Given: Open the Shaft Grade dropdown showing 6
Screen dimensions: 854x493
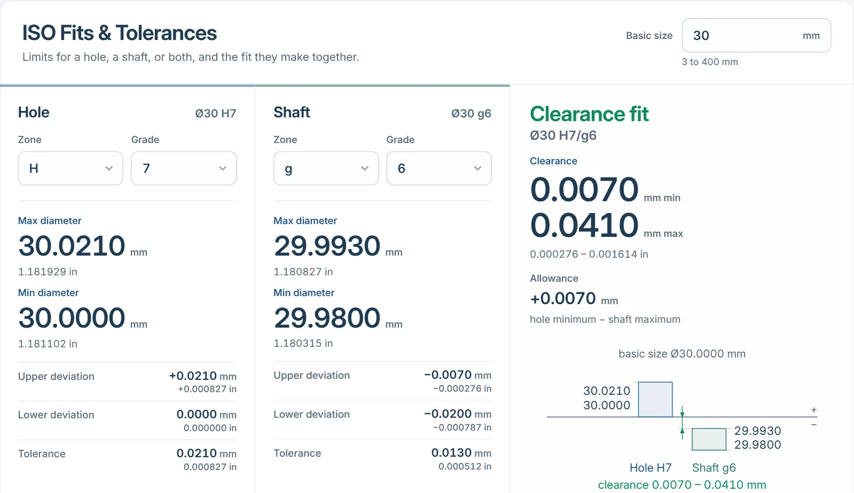Looking at the screenshot, I should coord(439,168).
